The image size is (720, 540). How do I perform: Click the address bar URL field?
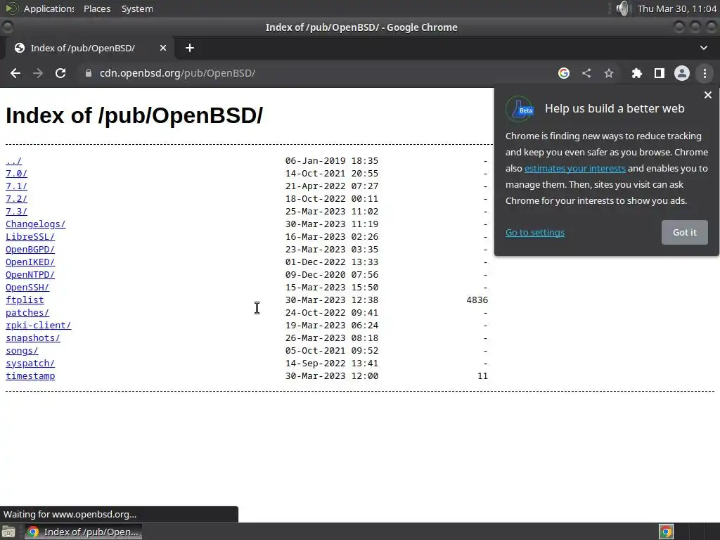317,73
